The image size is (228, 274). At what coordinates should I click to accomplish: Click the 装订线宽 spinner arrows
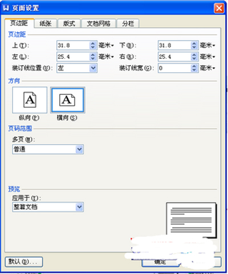pyautogui.click(x=194, y=68)
